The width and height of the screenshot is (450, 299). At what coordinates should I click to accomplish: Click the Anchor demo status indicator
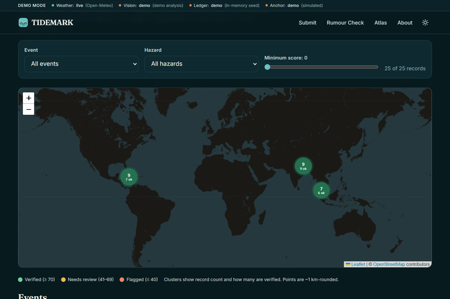click(294, 6)
